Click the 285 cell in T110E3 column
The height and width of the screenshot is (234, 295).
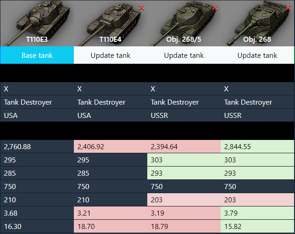pyautogui.click(x=37, y=173)
